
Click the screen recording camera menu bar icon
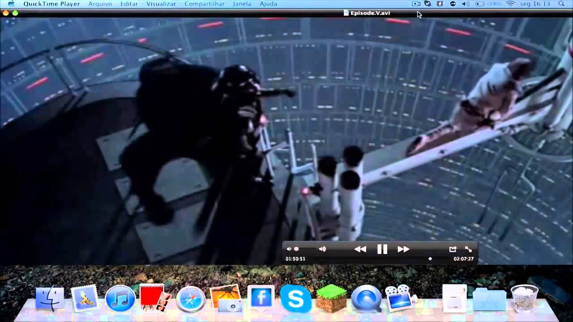416,4
